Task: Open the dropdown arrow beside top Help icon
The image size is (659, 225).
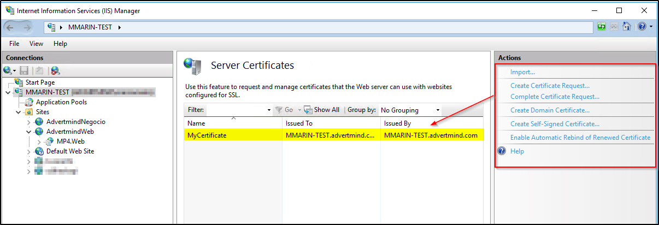Action: pyautogui.click(x=651, y=26)
